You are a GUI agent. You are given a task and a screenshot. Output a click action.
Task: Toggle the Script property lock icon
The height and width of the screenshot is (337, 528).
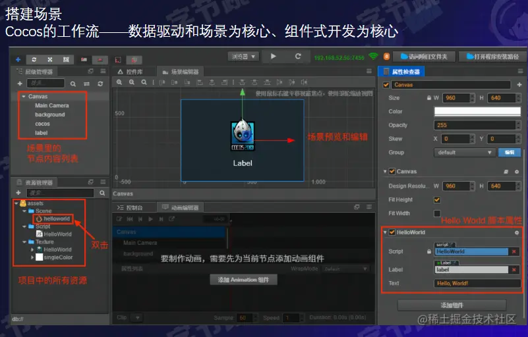(x=429, y=251)
